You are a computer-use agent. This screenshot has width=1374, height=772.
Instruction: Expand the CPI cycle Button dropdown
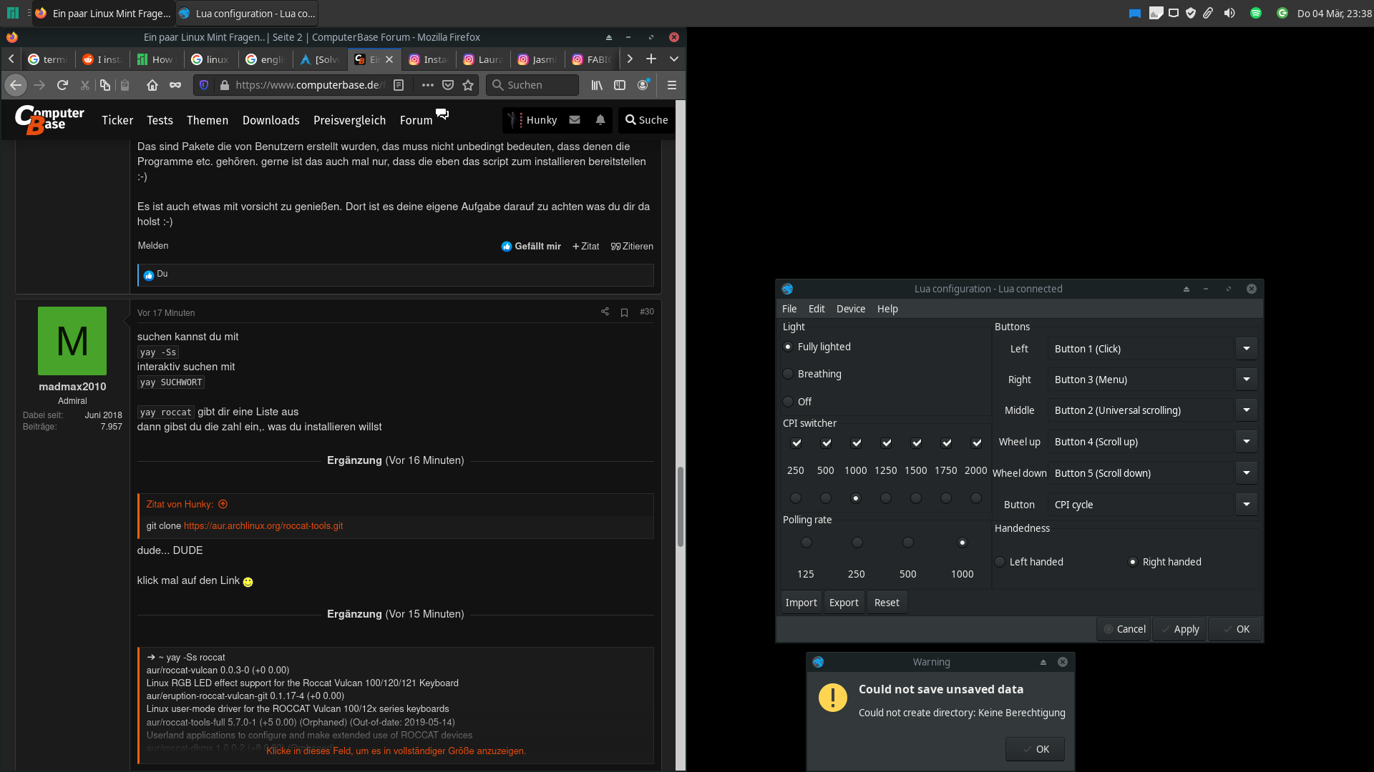1246,505
